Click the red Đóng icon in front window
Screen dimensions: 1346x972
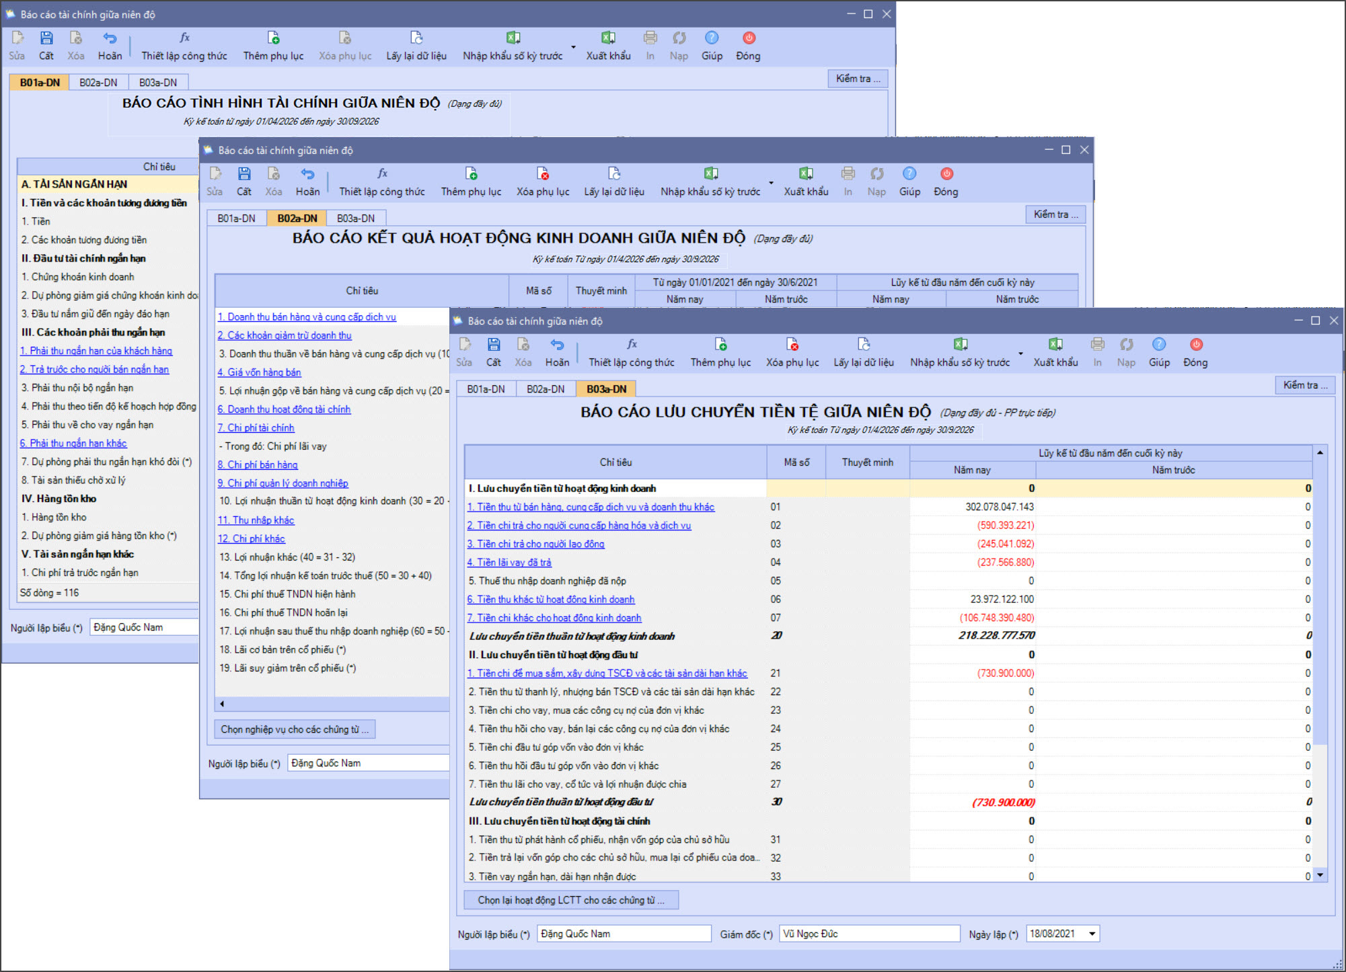[x=1195, y=345]
